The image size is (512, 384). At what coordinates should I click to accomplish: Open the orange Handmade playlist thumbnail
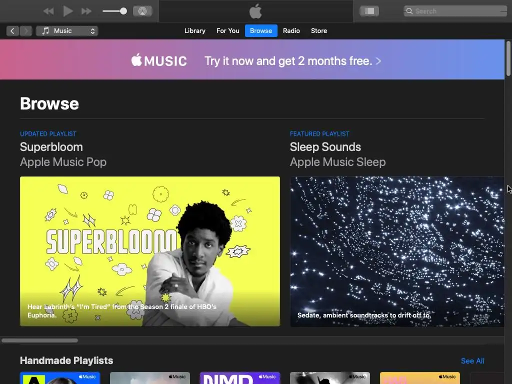point(420,378)
